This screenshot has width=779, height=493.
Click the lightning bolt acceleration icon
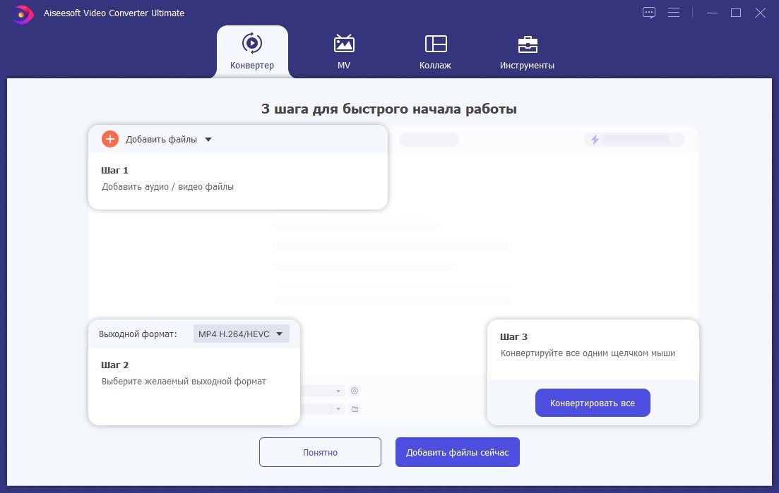coord(595,140)
